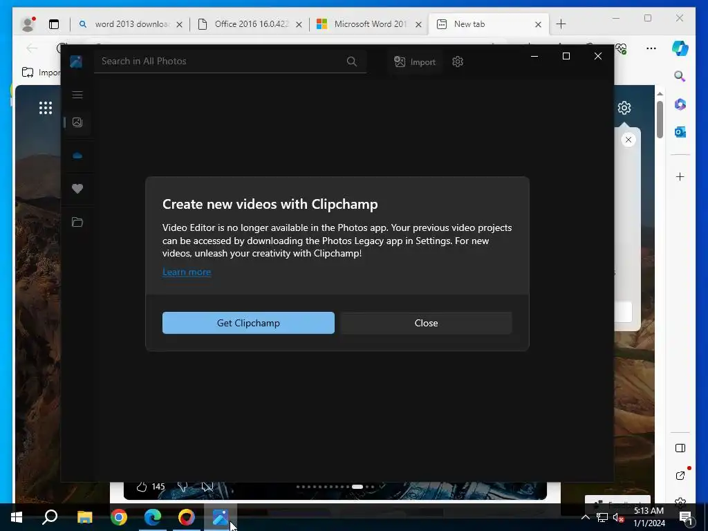Open taskbar search
The image size is (708, 531).
tap(50, 517)
